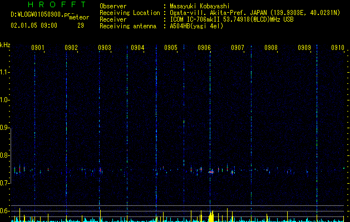350x222 pixels.
Task: Click the Receiver label
Action: tap(113, 19)
